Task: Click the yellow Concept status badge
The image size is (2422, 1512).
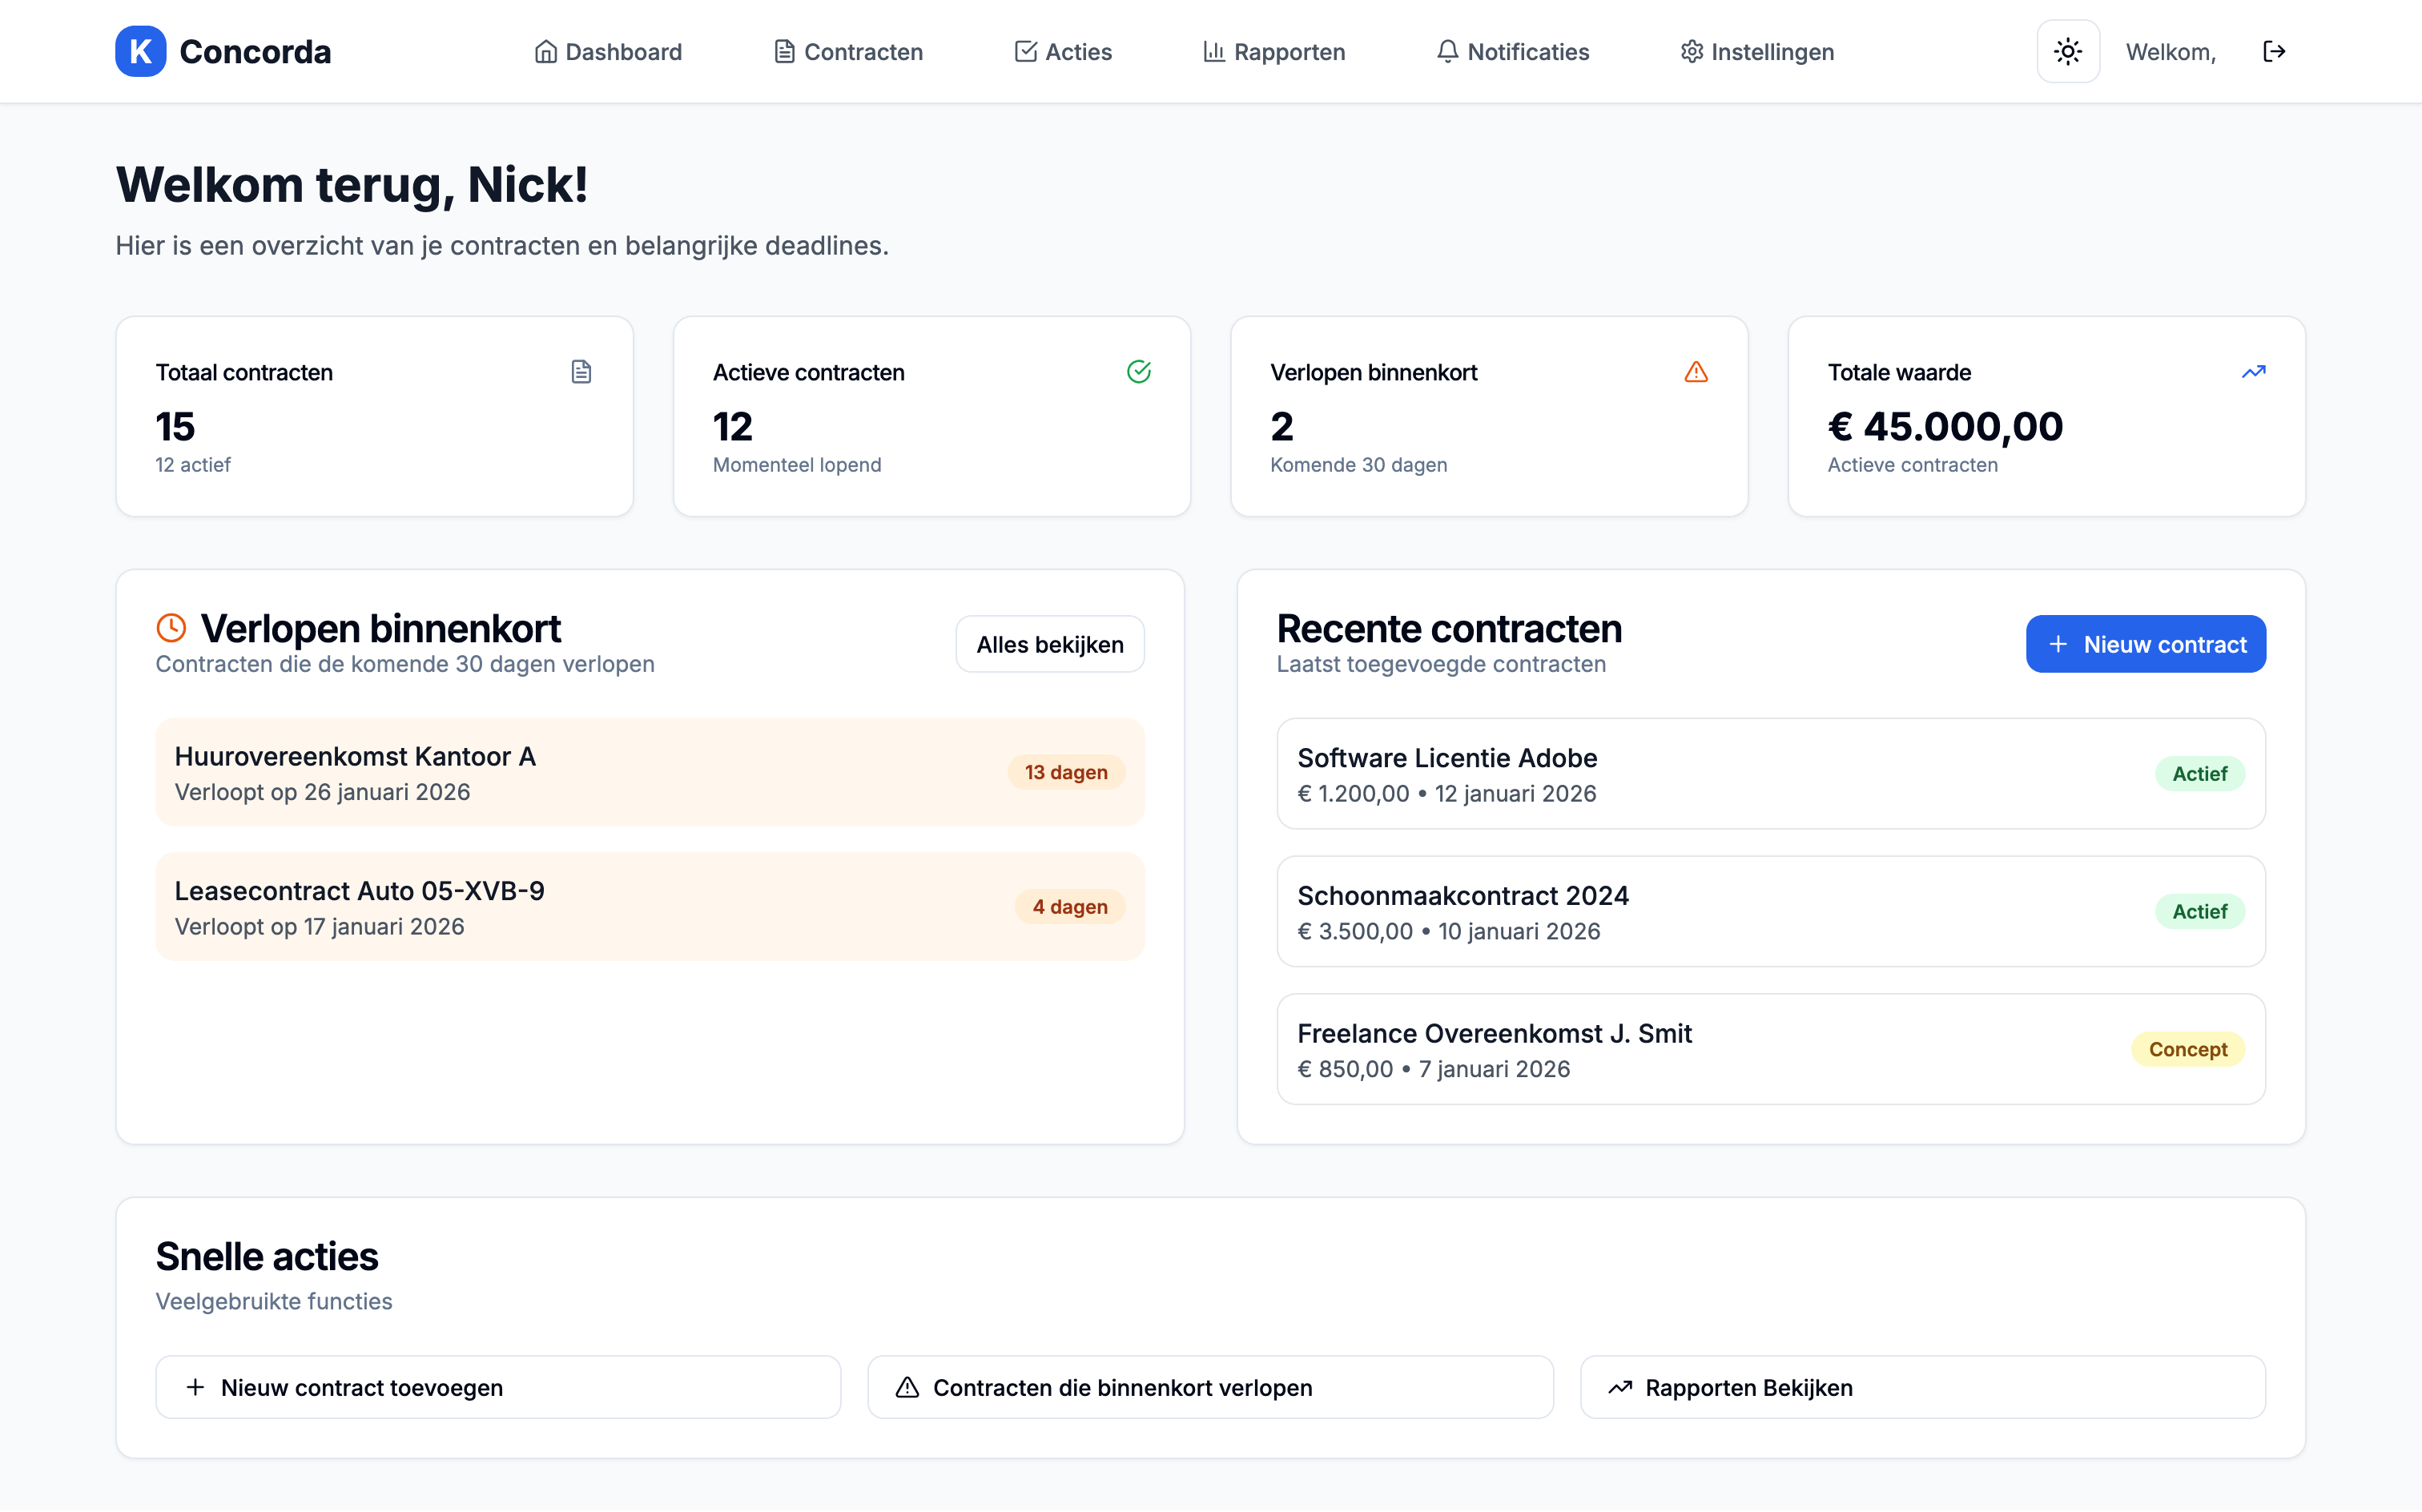Action: pos(2188,1049)
